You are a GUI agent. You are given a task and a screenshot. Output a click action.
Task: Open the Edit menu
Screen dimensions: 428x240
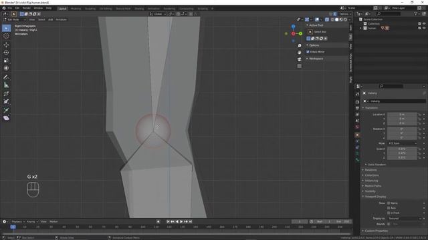pyautogui.click(x=17, y=8)
